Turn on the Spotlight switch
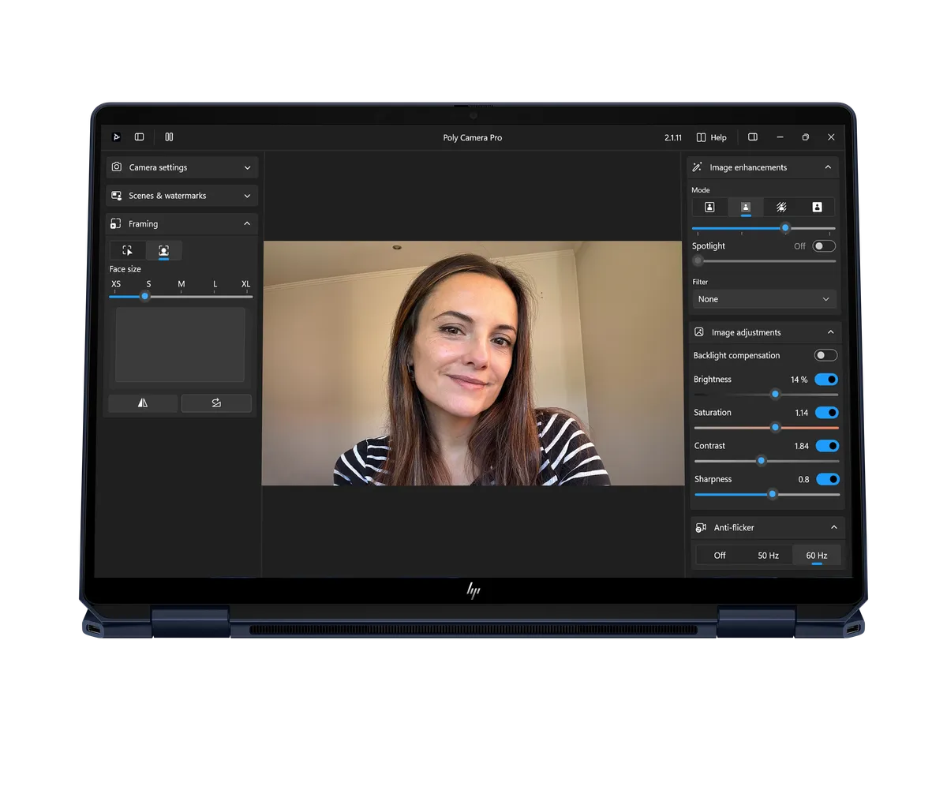 coord(824,246)
